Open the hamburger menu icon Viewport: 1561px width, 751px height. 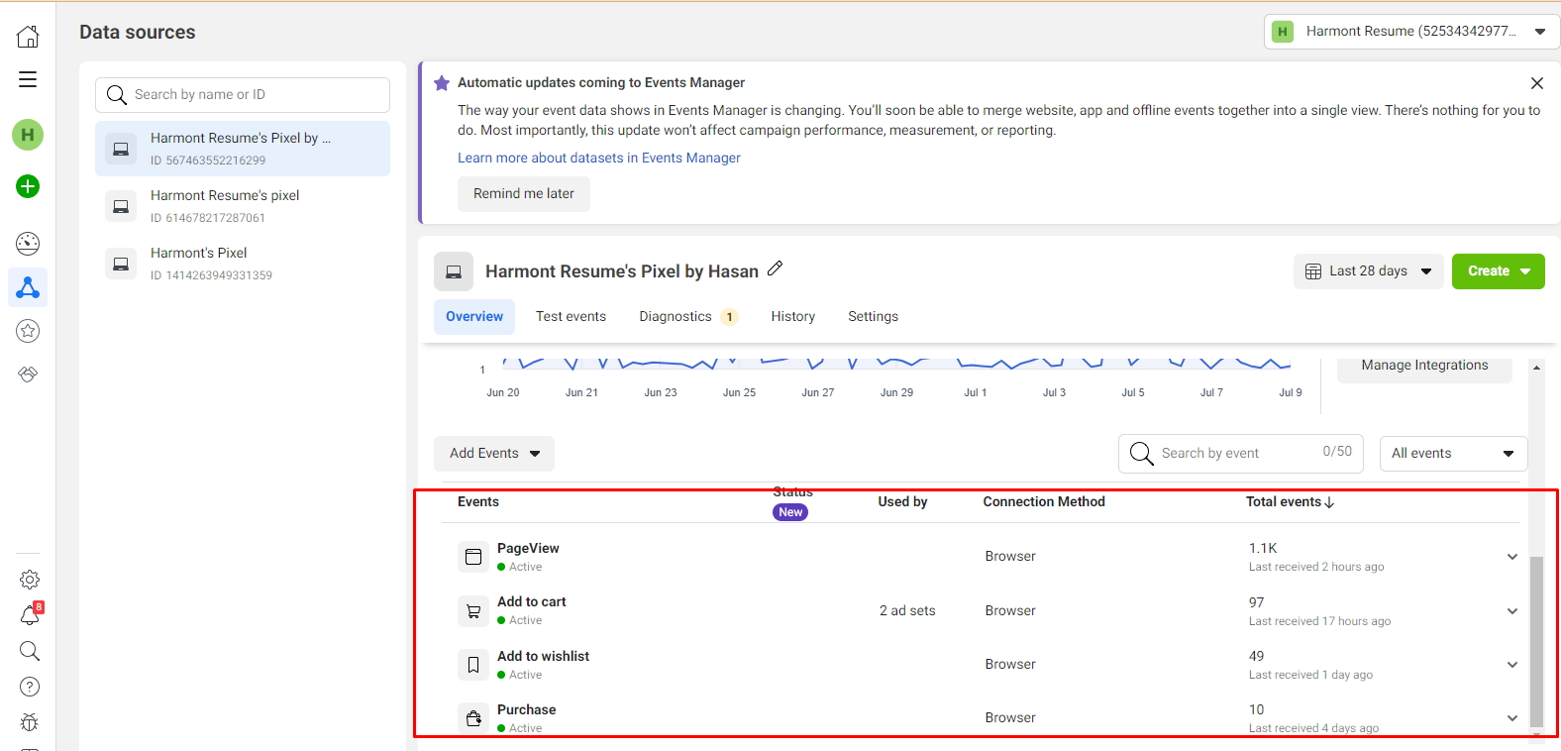(28, 79)
